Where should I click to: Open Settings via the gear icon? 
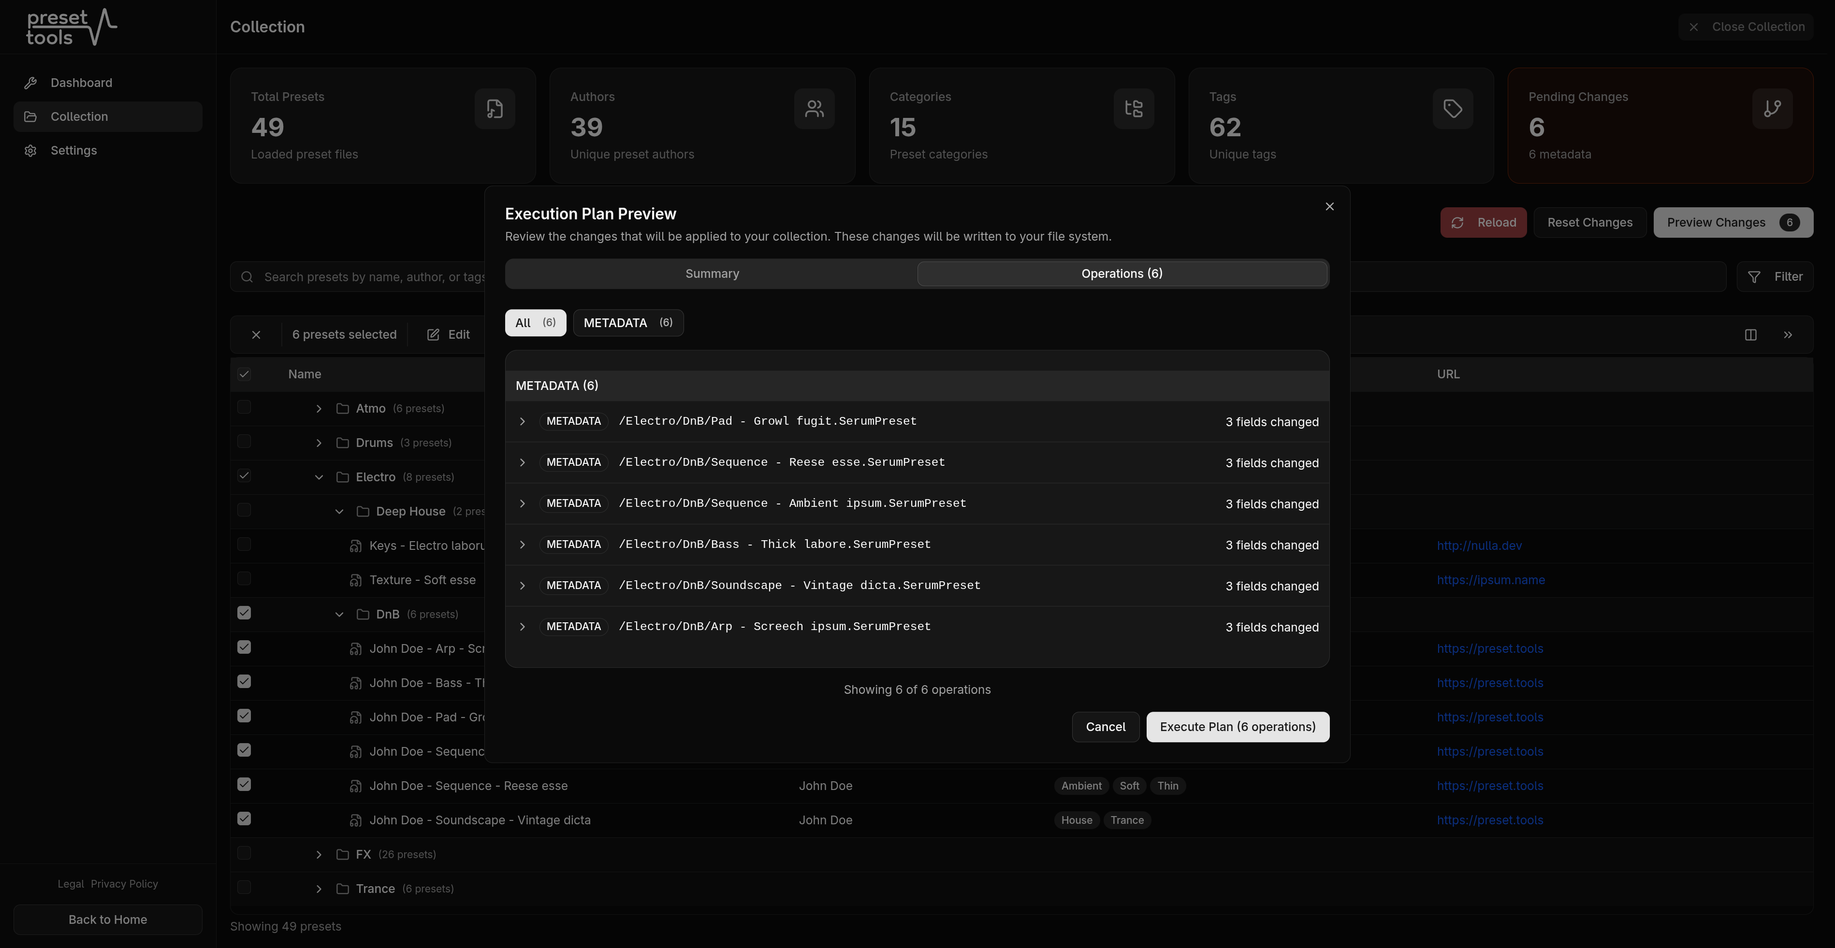pyautogui.click(x=30, y=150)
